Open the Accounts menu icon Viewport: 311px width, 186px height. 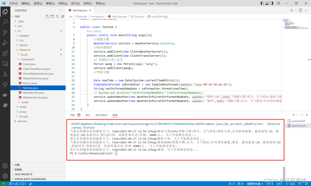[x=5, y=165]
